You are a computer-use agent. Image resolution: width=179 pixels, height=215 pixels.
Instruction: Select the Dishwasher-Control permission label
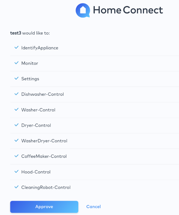click(x=43, y=94)
